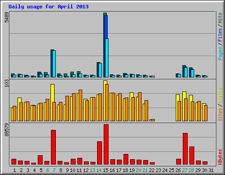
Task: Click the day 20 orange sites bar
Action: tap(140, 107)
